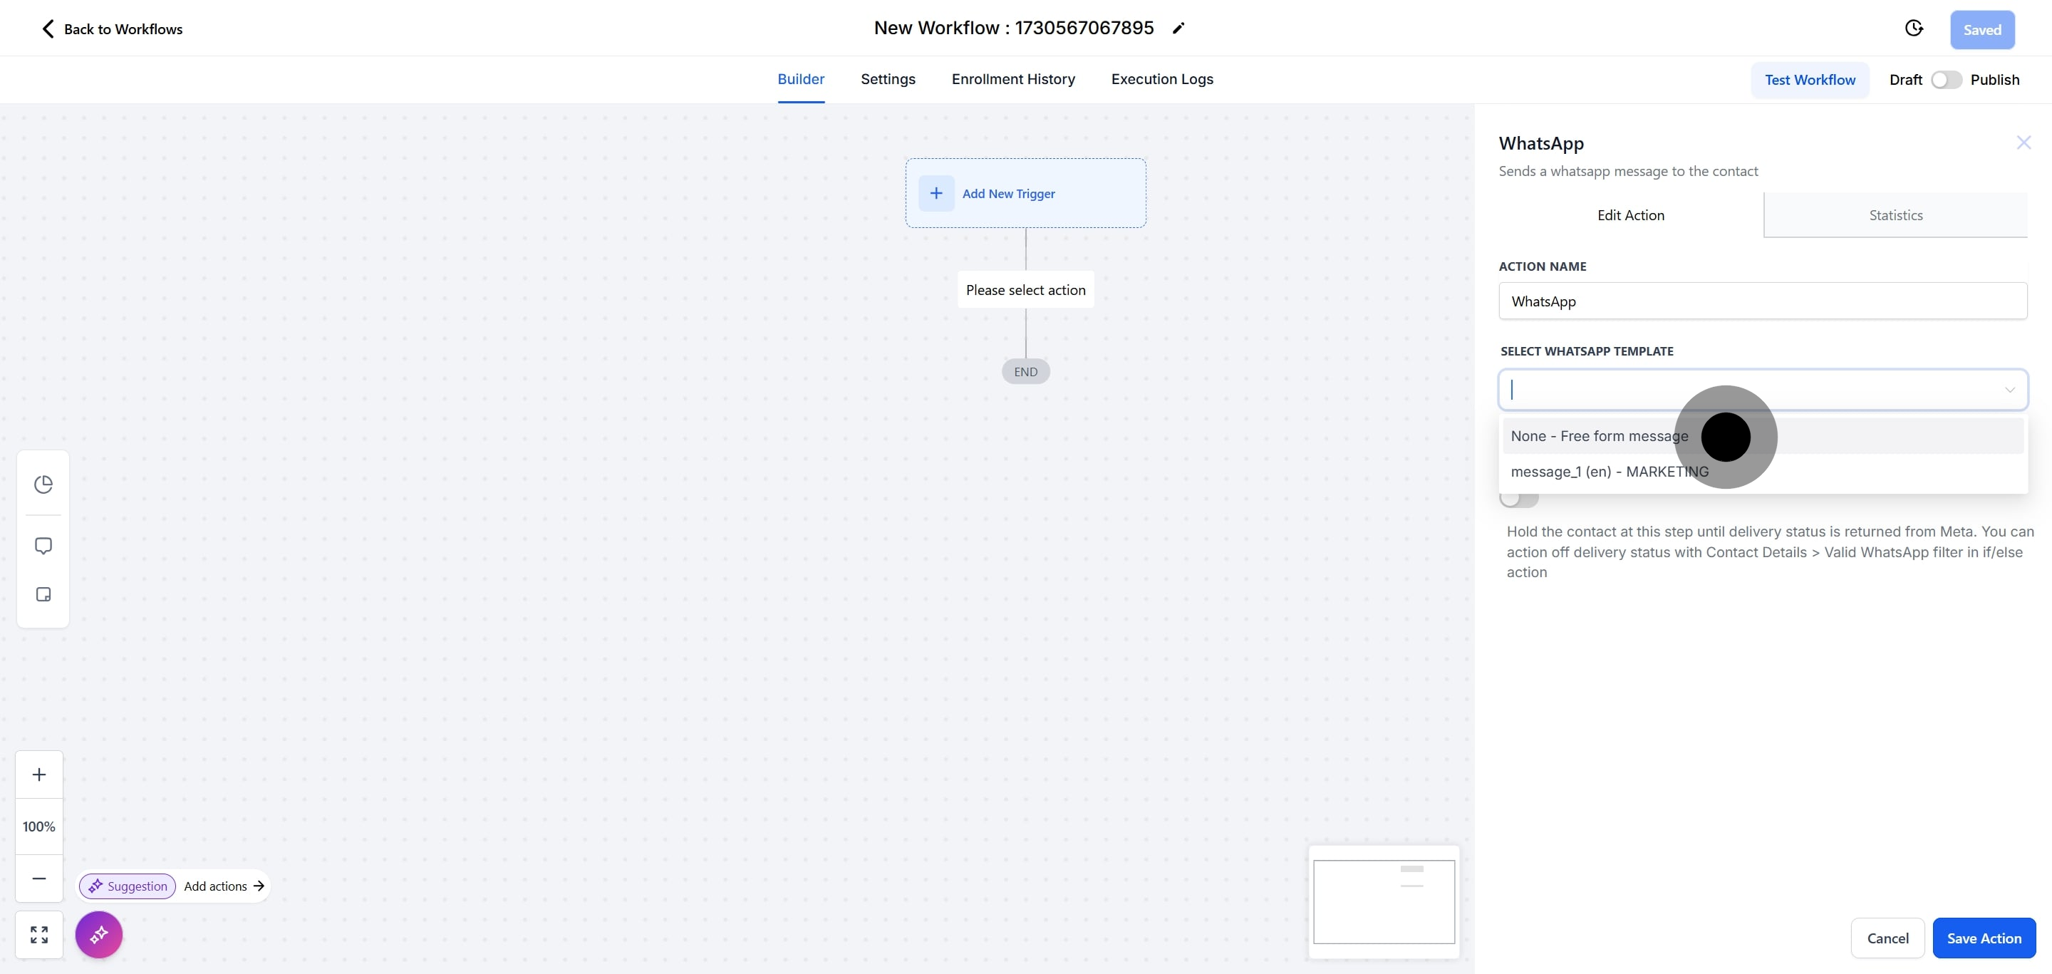
Task: Click the Action Name input field
Action: 1763,302
